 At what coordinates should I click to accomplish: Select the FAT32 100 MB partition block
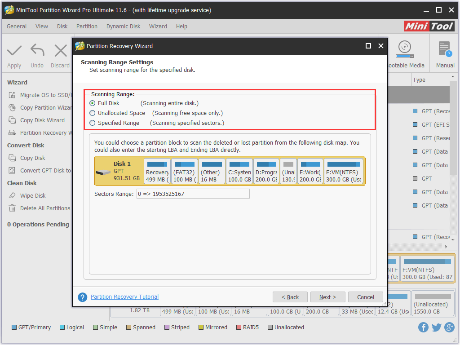coord(185,171)
